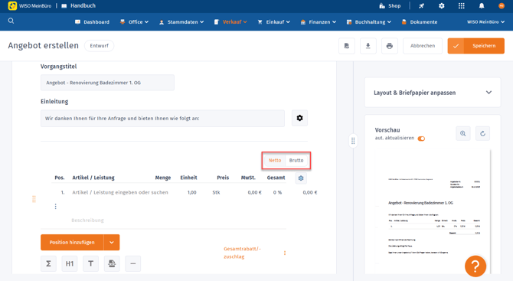The image size is (513, 281).
Task: Click Artikel / Leistung search field
Action: point(120,192)
